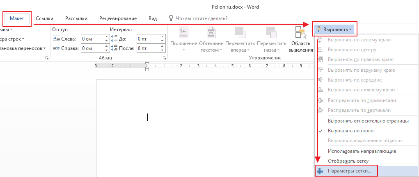Screen dimensions: 419x177
Task: Expand the Переместить вперед dropdown arrow
Action: click(x=249, y=50)
